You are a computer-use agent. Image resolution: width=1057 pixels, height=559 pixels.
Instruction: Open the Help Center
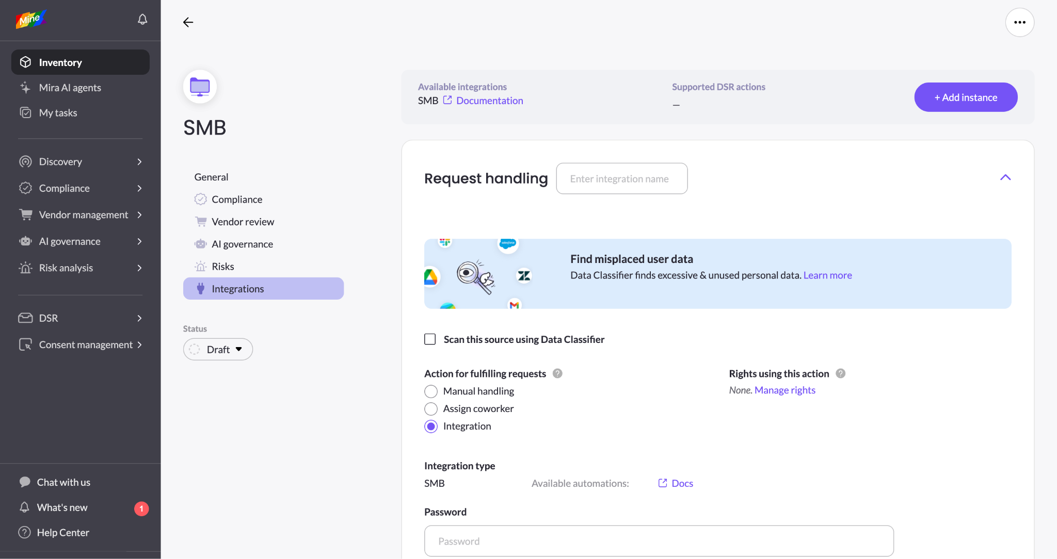[x=63, y=532]
